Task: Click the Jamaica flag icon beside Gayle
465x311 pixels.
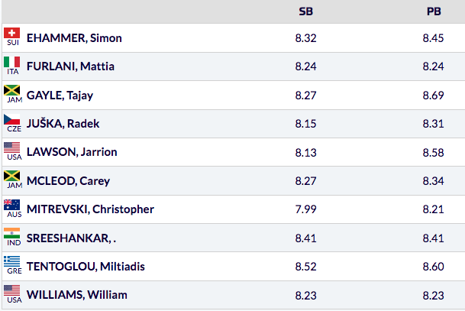Action: coord(11,91)
